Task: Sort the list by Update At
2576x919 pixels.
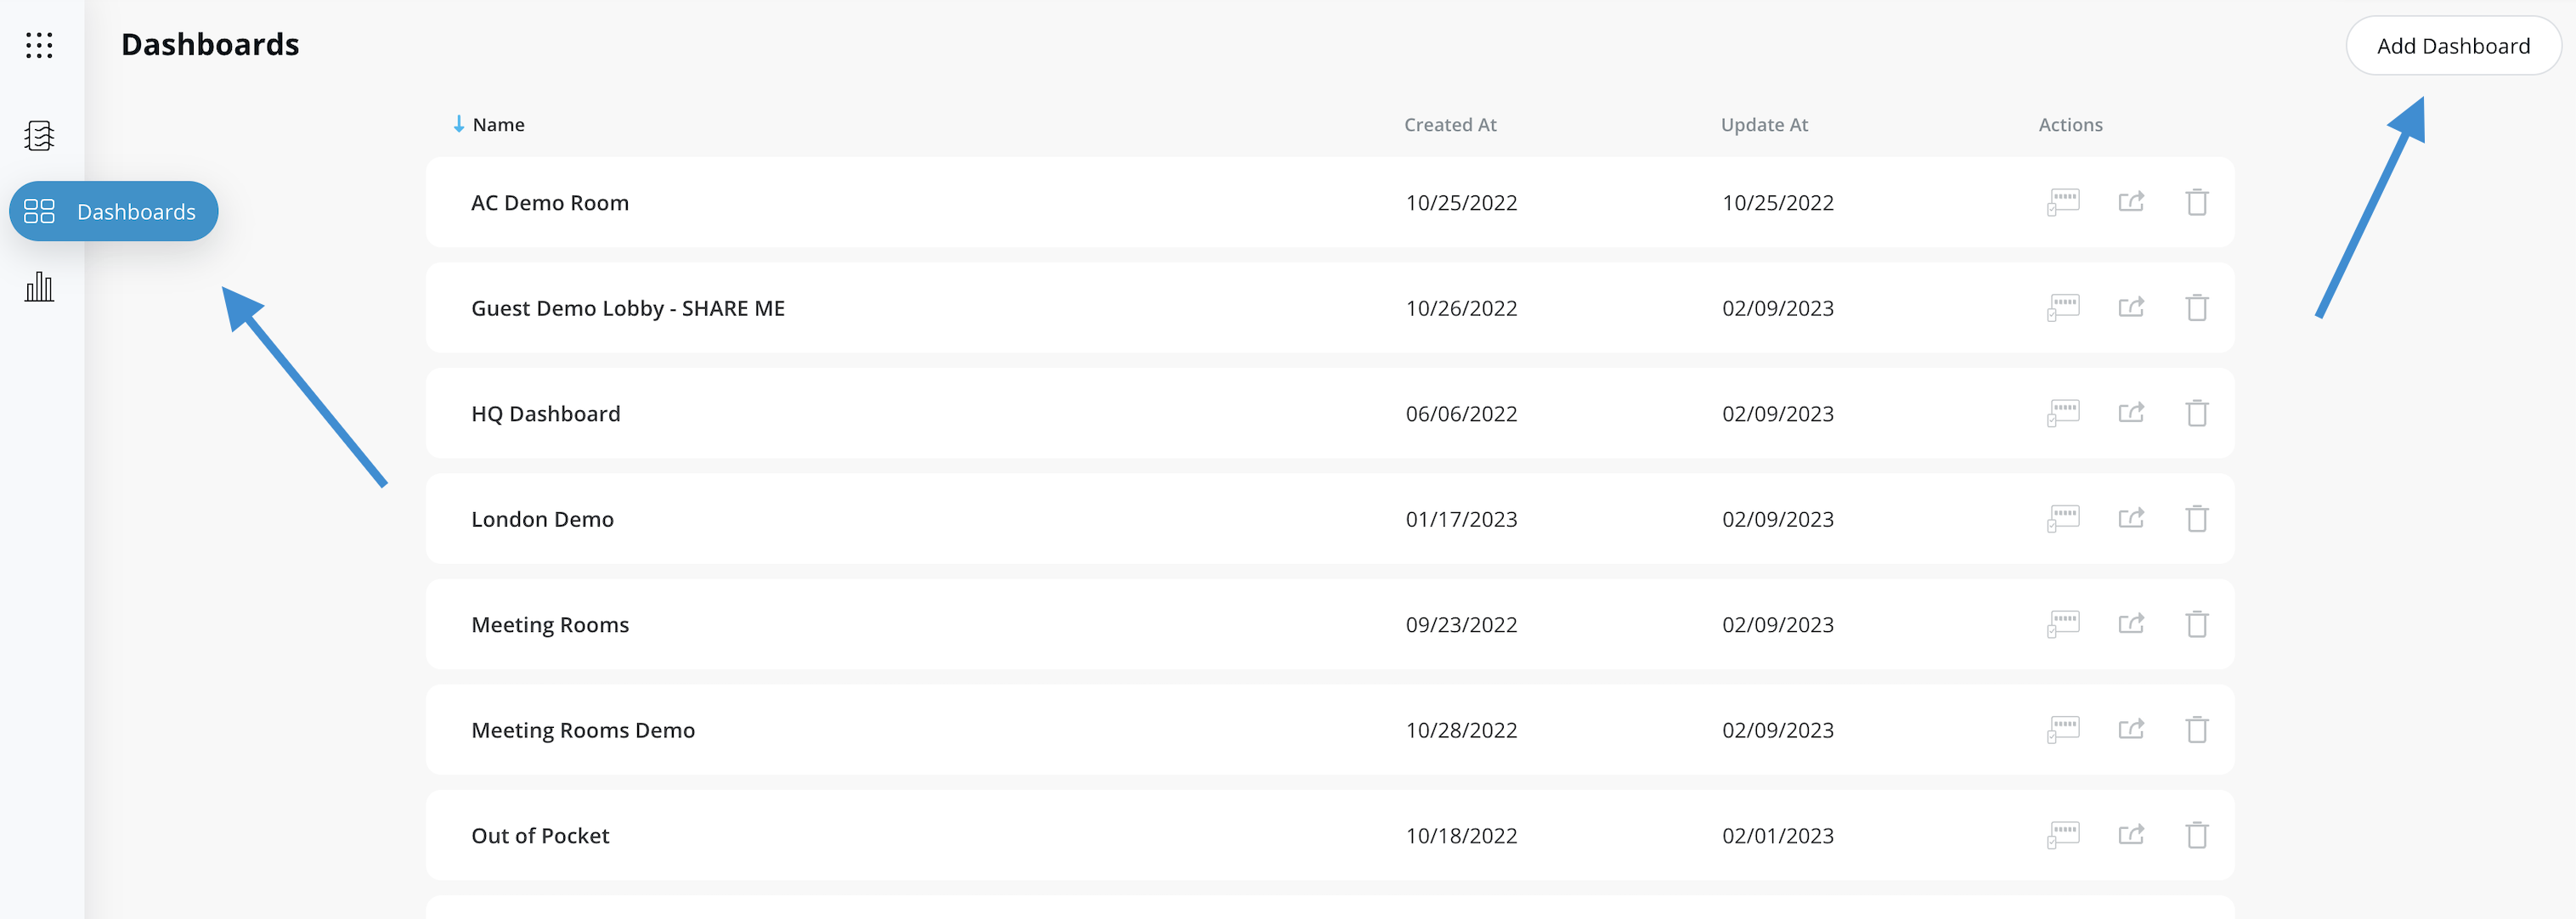Action: [x=1763, y=125]
